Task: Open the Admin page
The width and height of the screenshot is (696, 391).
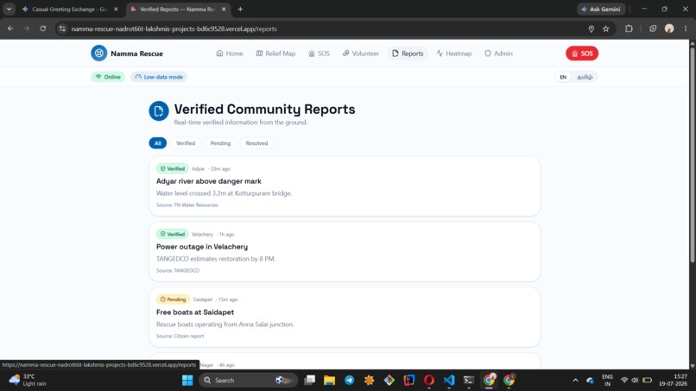Action: pyautogui.click(x=498, y=54)
